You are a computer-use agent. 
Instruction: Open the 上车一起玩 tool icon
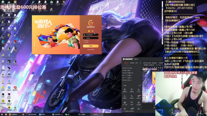tap(125, 103)
